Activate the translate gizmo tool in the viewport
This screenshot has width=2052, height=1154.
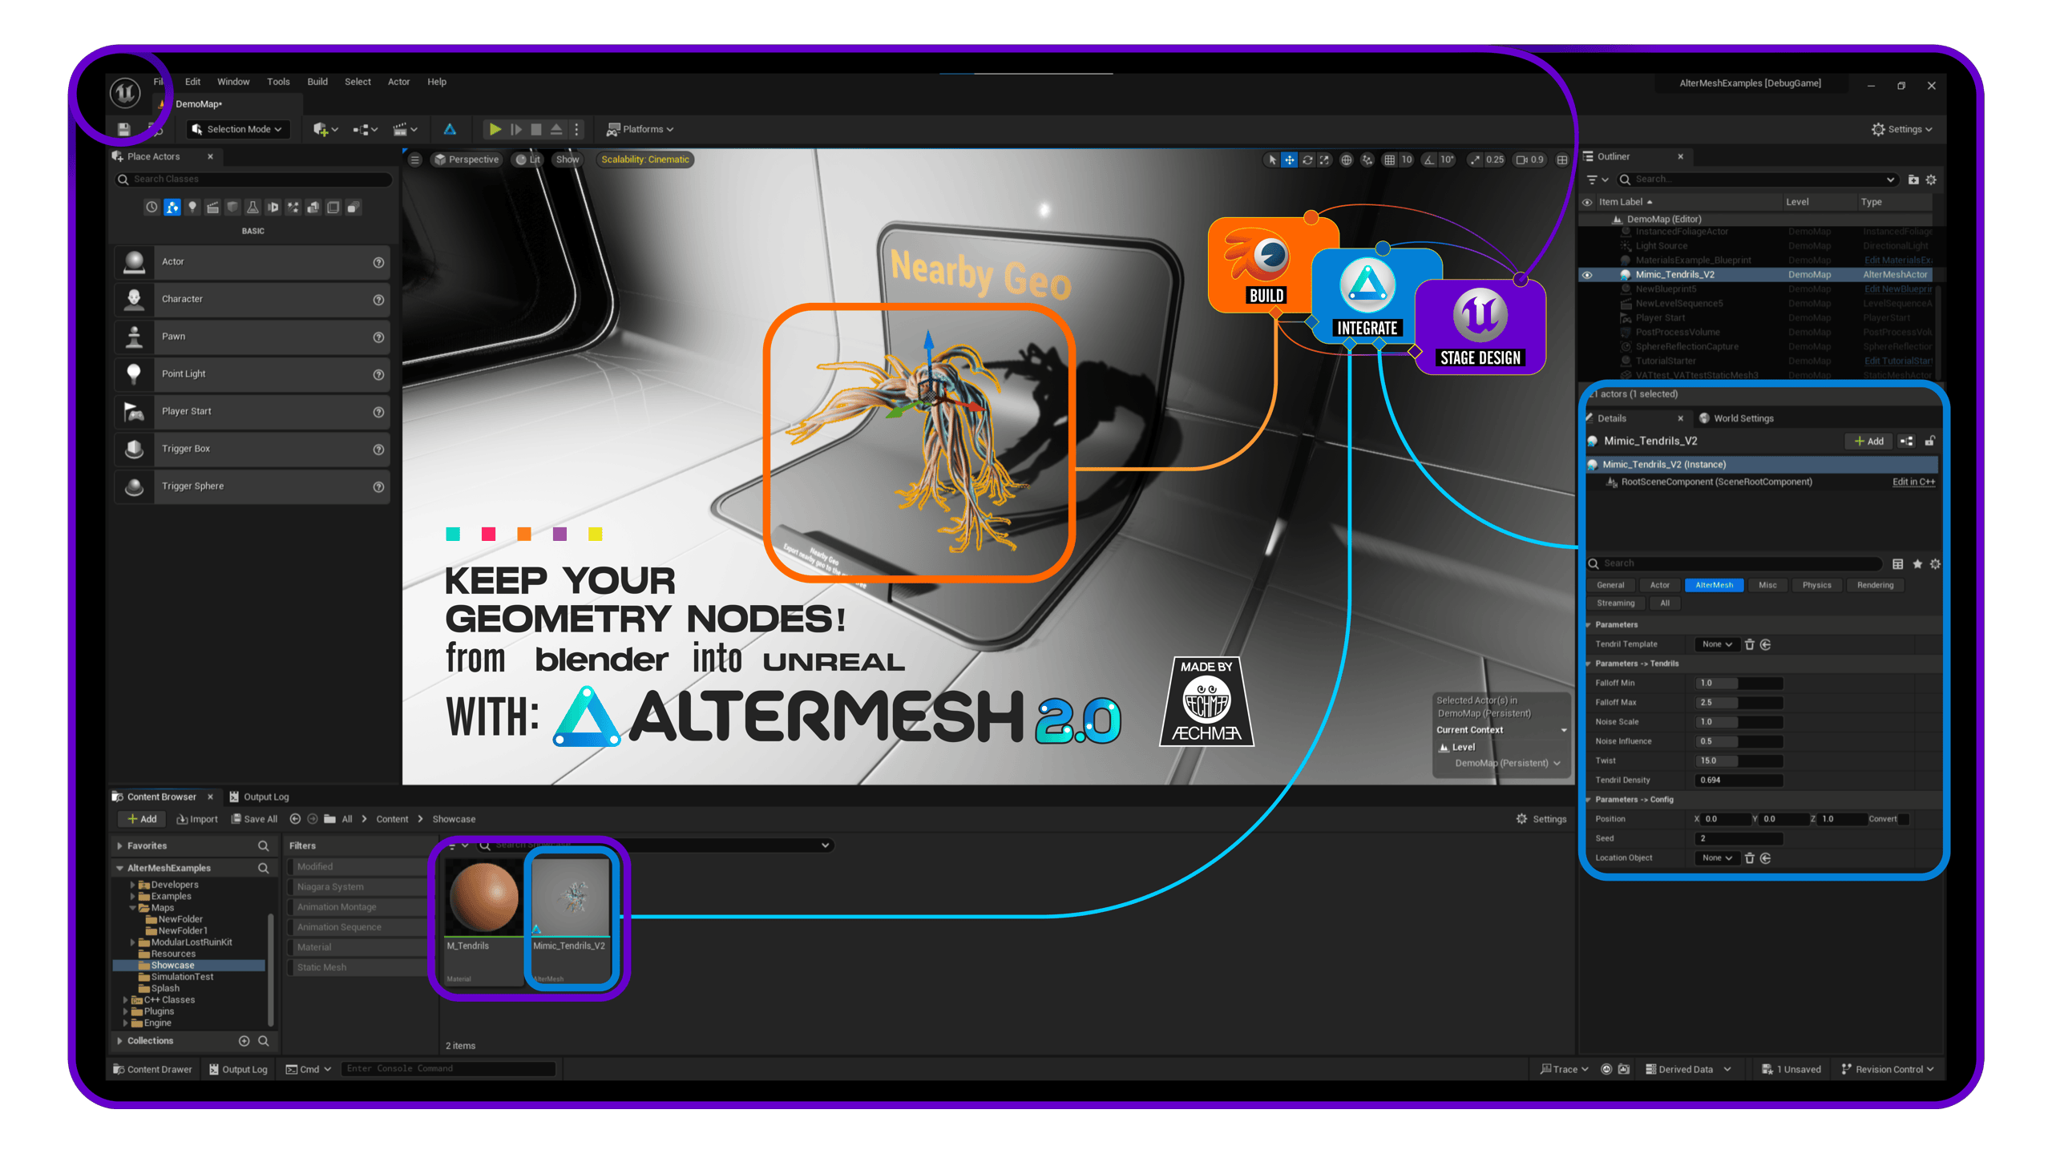point(1290,159)
